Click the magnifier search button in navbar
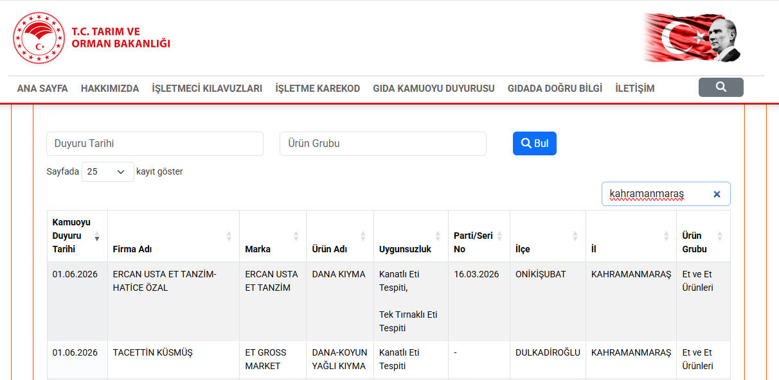Screen dimensions: 779x380 point(721,87)
